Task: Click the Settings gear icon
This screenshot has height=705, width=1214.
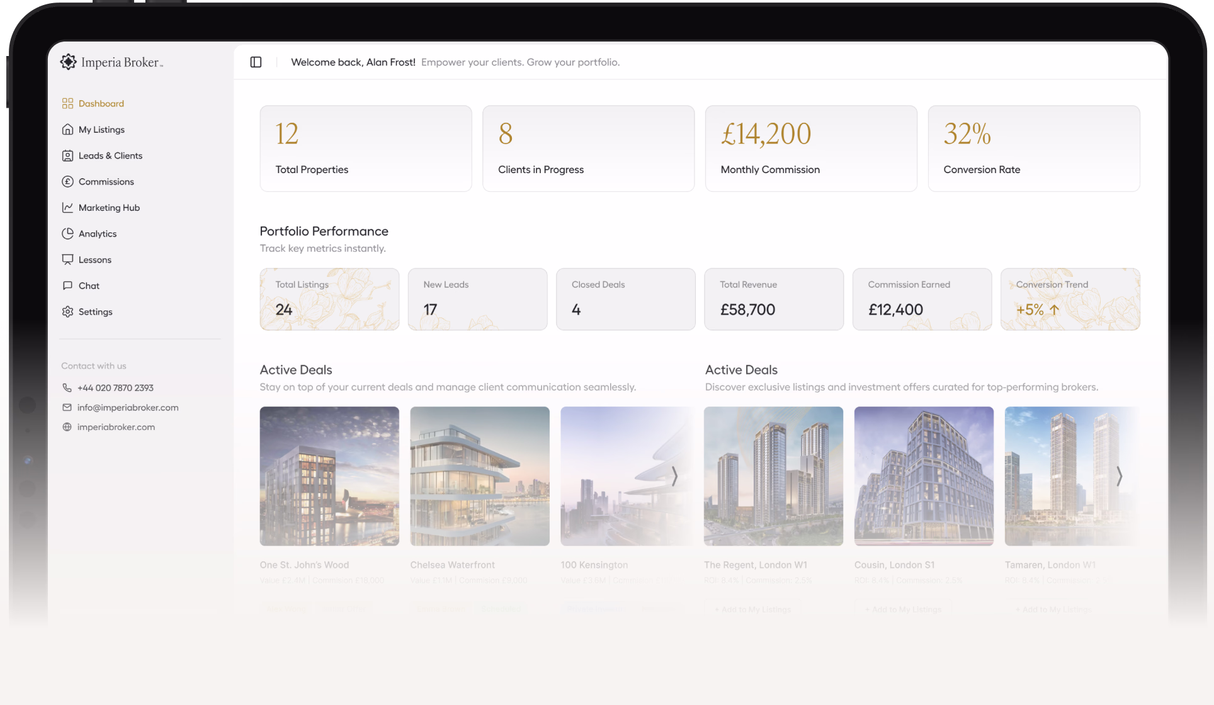Action: [x=67, y=312]
